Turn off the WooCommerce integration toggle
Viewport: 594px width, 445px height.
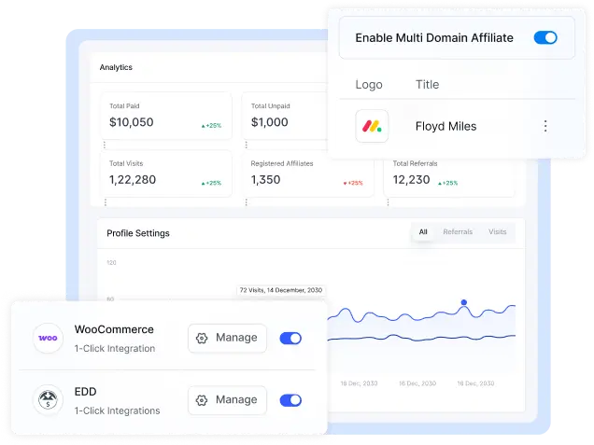290,338
